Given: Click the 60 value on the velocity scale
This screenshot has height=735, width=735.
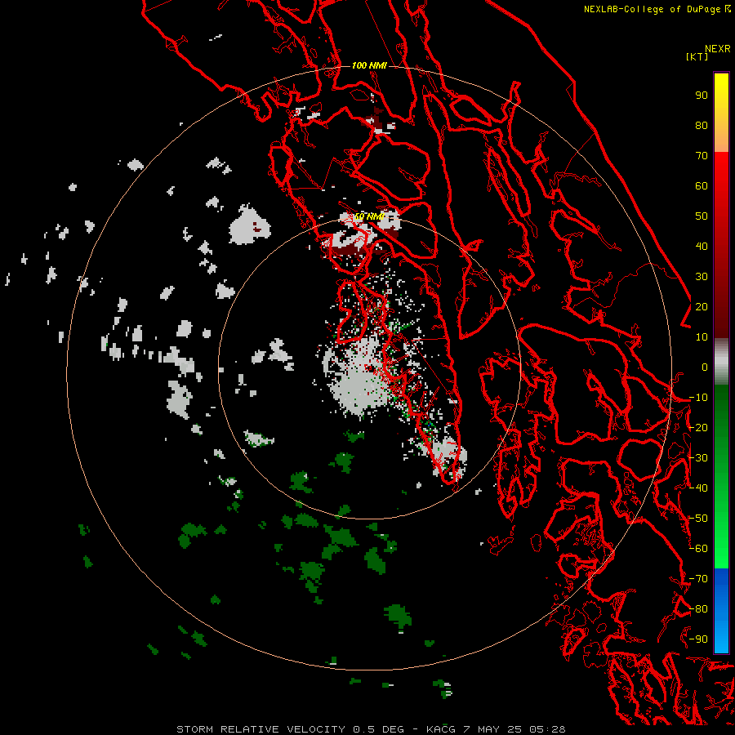Looking at the screenshot, I should 702,185.
